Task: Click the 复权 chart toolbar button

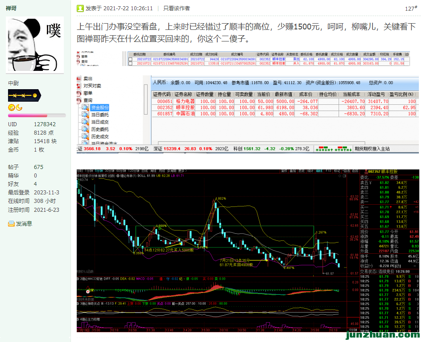Action: tap(284, 171)
